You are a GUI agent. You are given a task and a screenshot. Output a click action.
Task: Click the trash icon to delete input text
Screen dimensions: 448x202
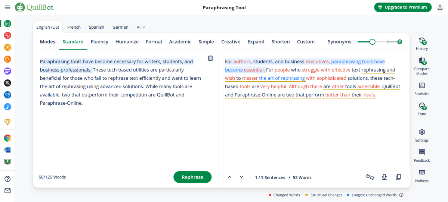coord(210,58)
